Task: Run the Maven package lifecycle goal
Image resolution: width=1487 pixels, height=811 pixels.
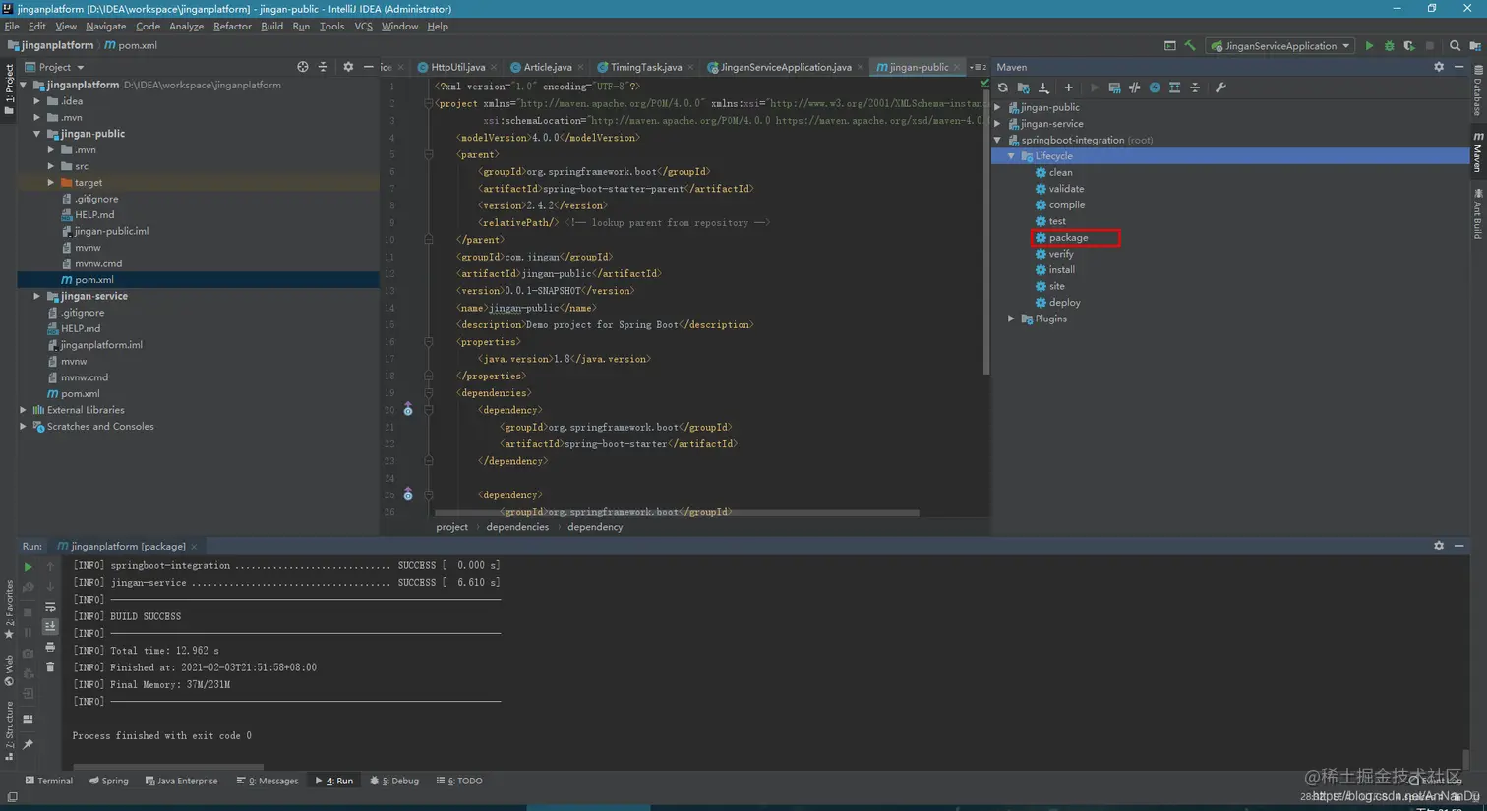Action: click(1067, 238)
